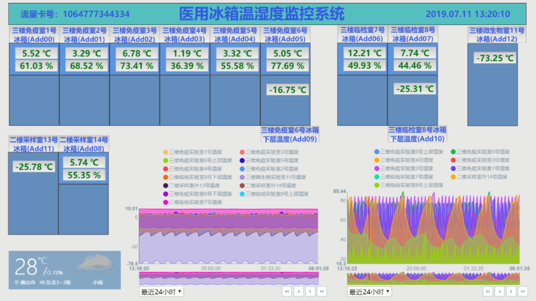Toggle 三楼微生物实验室11号温度 legend series
Image resolution: width=536 pixels, height=301 pixels.
click(x=273, y=177)
